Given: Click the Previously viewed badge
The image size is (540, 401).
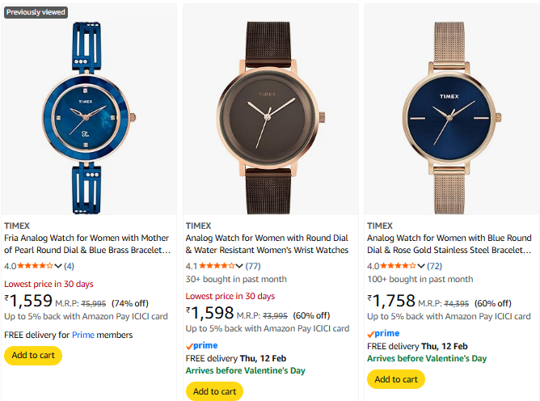Looking at the screenshot, I should tap(36, 12).
